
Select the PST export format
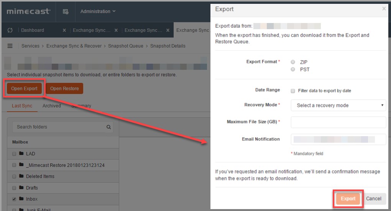click(x=293, y=69)
